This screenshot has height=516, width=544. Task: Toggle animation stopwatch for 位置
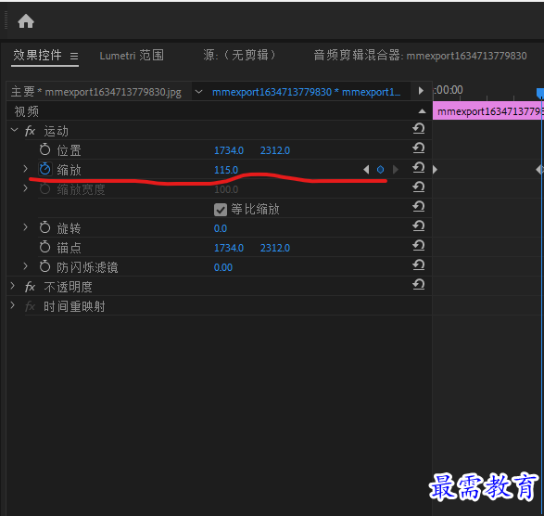click(44, 149)
